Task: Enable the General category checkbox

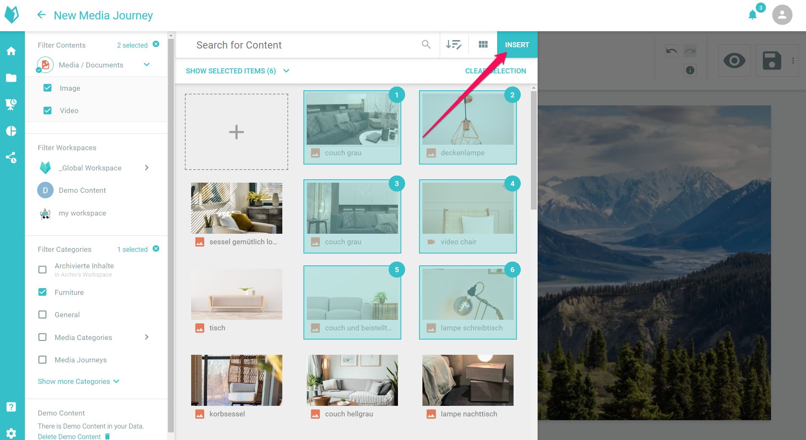Action: pyautogui.click(x=43, y=315)
